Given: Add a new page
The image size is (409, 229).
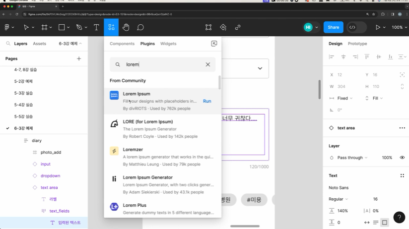Looking at the screenshot, I should click(x=79, y=58).
